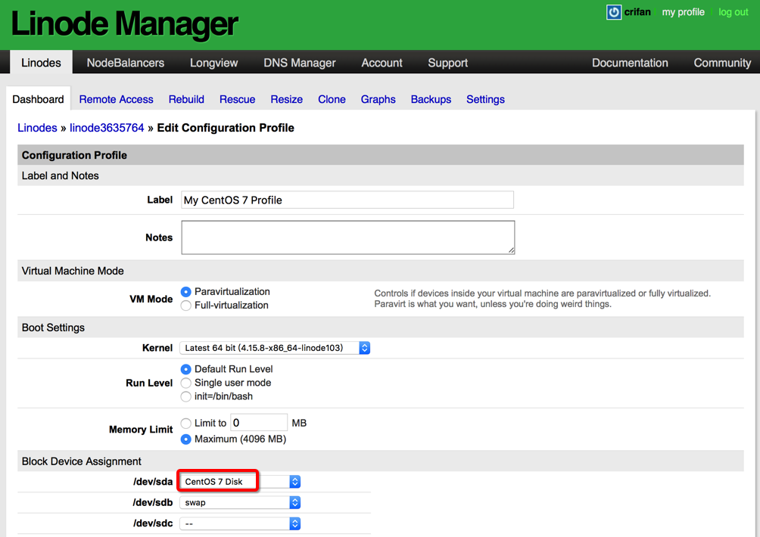Open the Support tab

click(448, 63)
